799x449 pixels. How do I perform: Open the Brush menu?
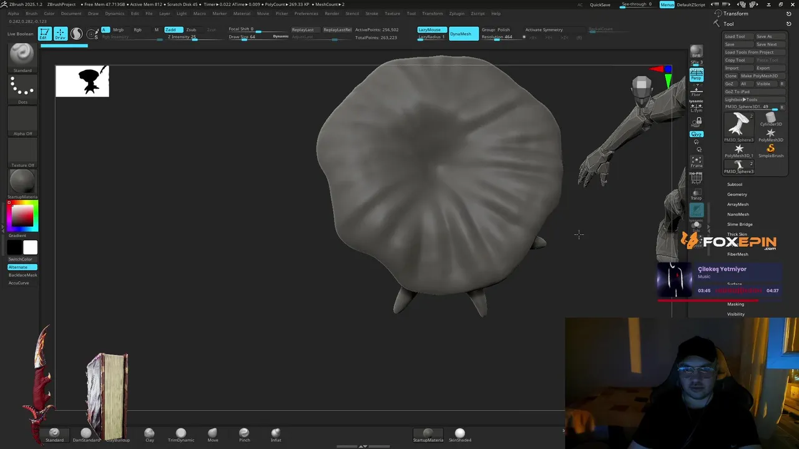click(x=31, y=13)
